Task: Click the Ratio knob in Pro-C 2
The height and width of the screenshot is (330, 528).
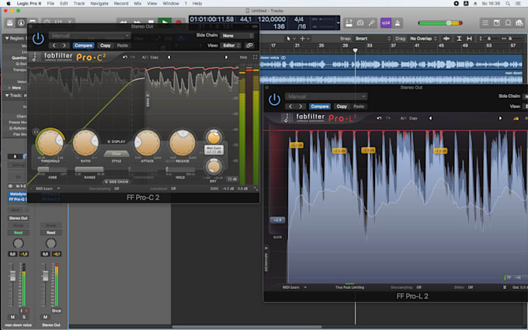Action: click(x=85, y=143)
